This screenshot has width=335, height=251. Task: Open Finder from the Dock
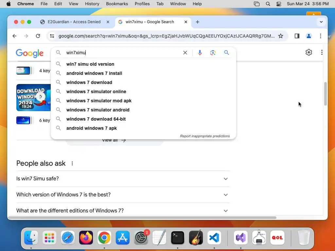pyautogui.click(x=31, y=238)
